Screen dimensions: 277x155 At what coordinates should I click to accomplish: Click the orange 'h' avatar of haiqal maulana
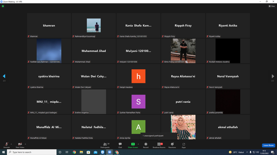[138, 76]
